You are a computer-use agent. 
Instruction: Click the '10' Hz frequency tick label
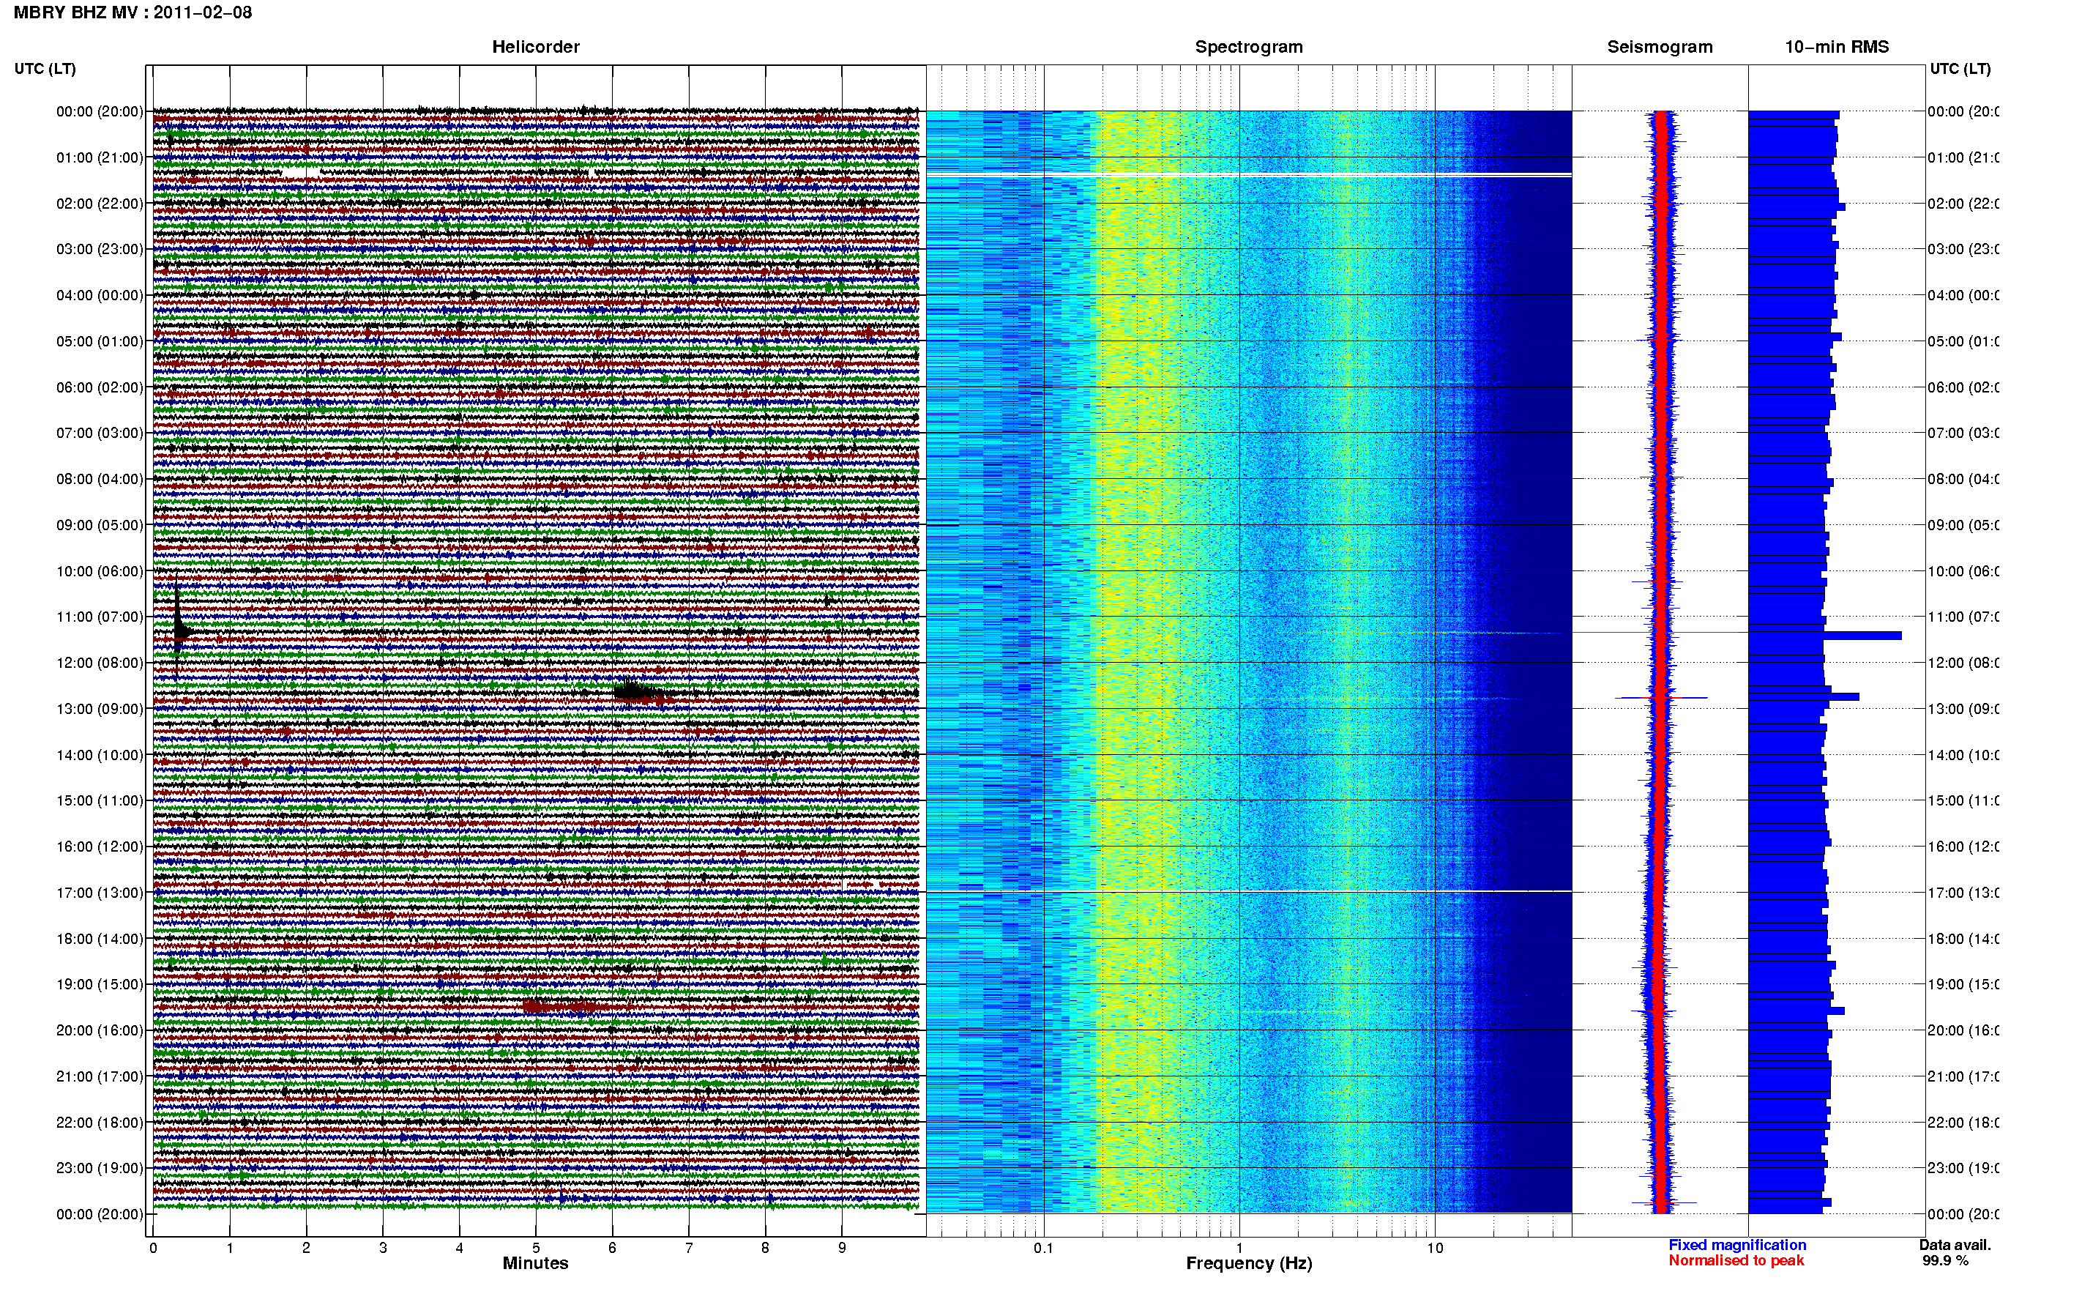[x=1435, y=1248]
